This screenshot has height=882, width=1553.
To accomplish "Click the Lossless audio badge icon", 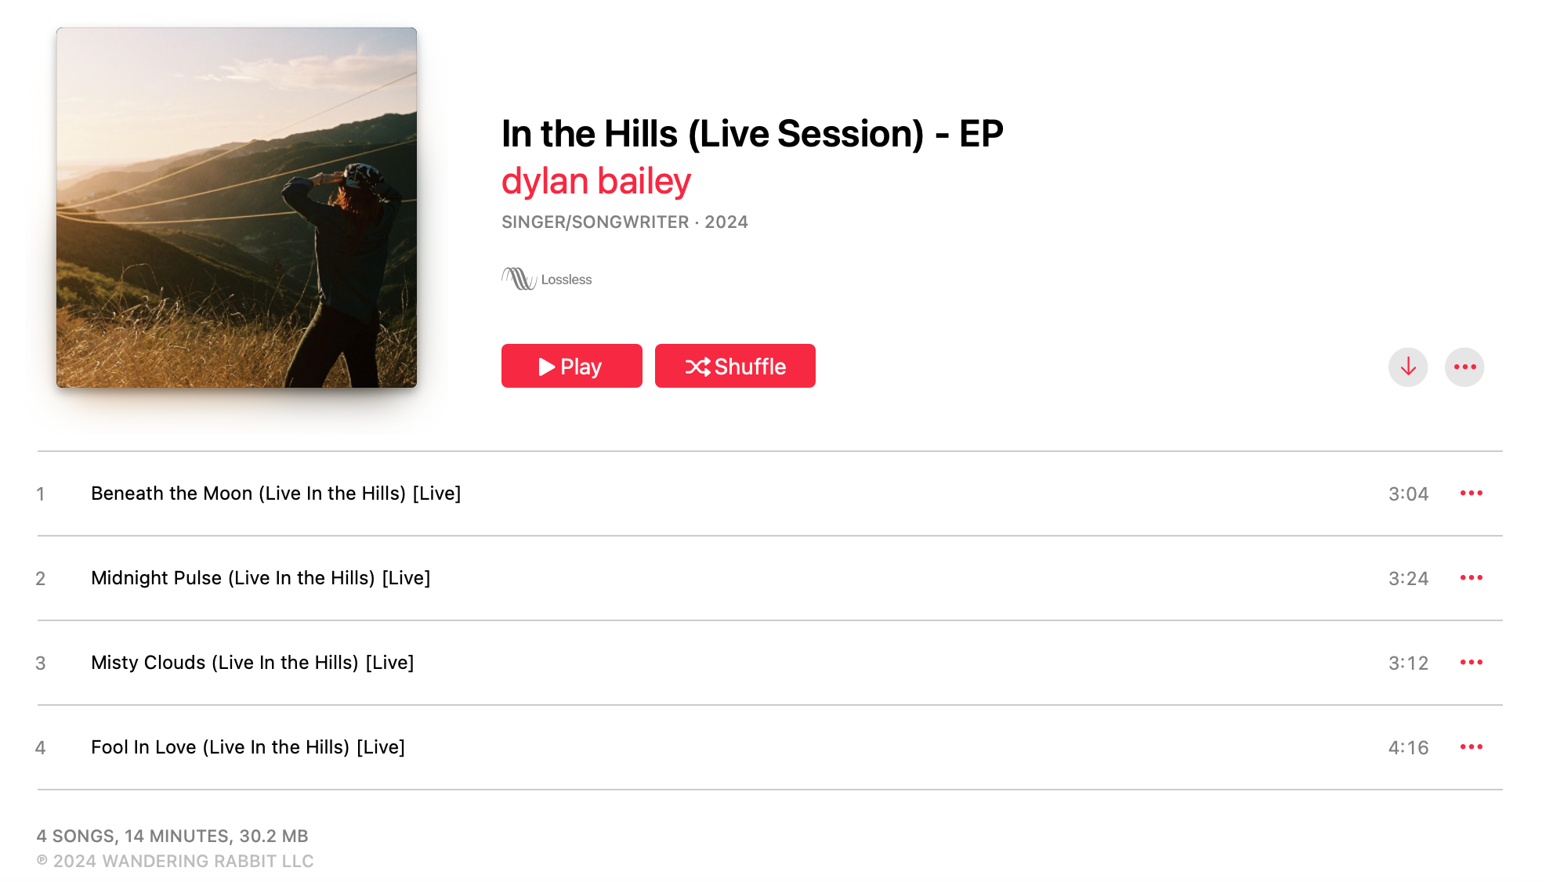I will (x=519, y=278).
